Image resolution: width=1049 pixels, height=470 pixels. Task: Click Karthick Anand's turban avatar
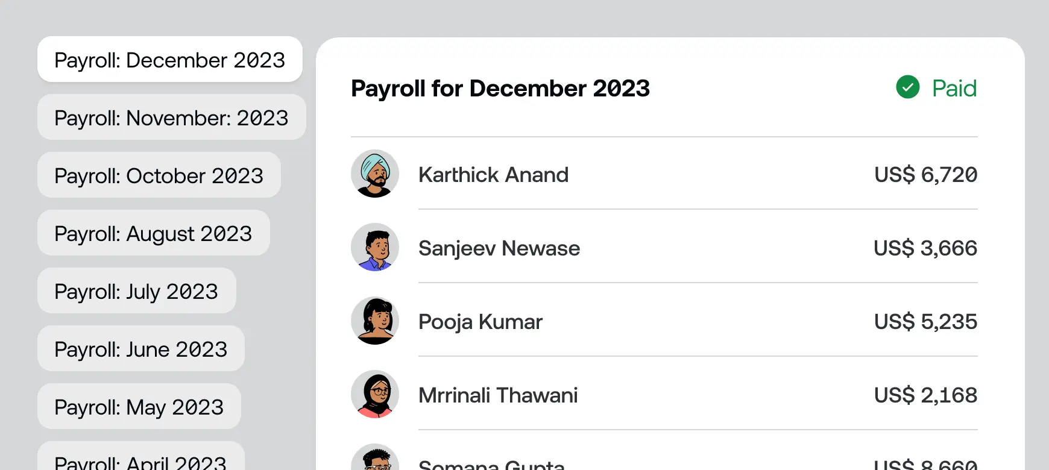pyautogui.click(x=375, y=174)
